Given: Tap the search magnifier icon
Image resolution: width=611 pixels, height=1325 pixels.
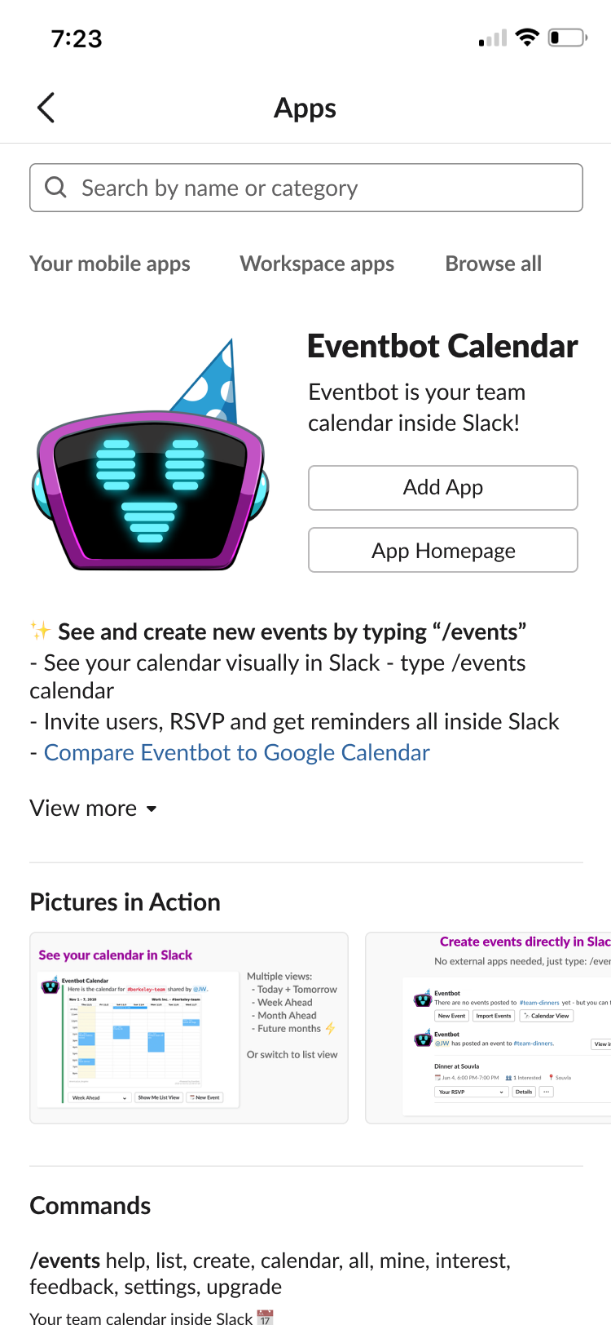Looking at the screenshot, I should click(x=55, y=188).
